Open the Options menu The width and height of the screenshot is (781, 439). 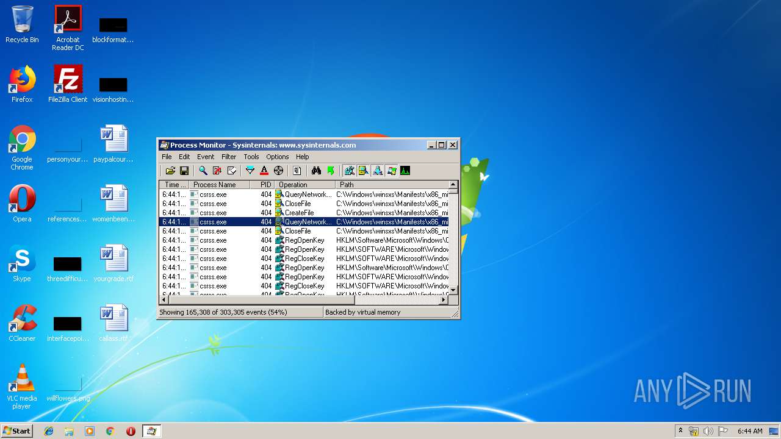click(x=278, y=157)
